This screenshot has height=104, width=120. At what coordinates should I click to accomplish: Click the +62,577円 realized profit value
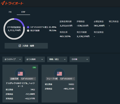pos(30,99)
